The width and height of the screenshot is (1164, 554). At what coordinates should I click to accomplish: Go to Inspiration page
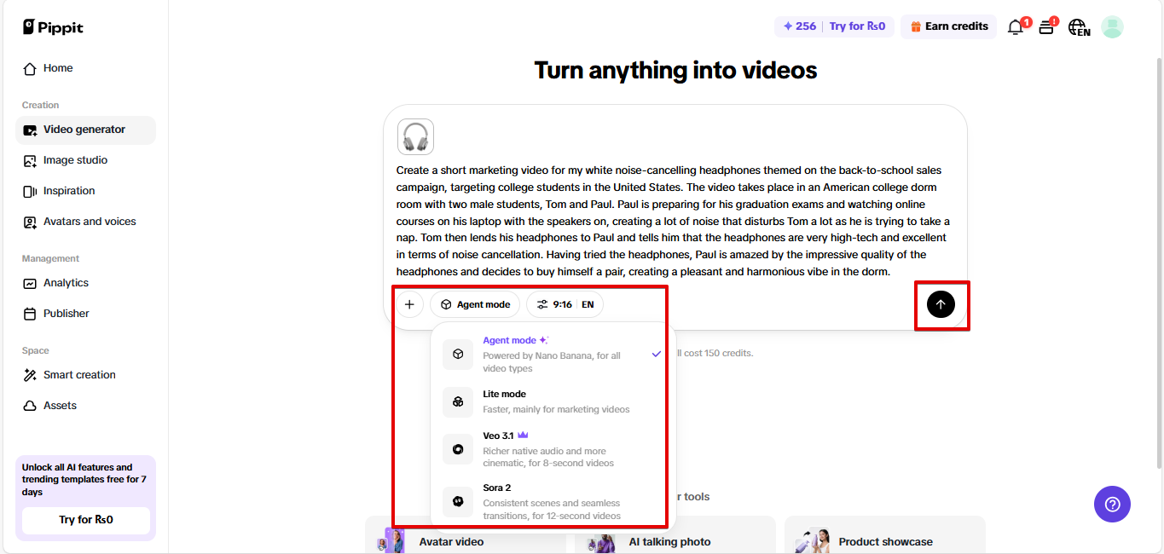tap(85, 191)
